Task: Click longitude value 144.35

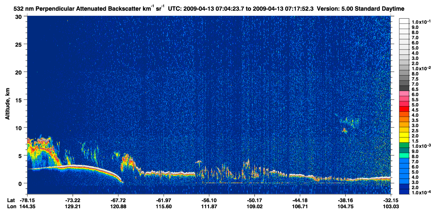Action: click(x=27, y=206)
